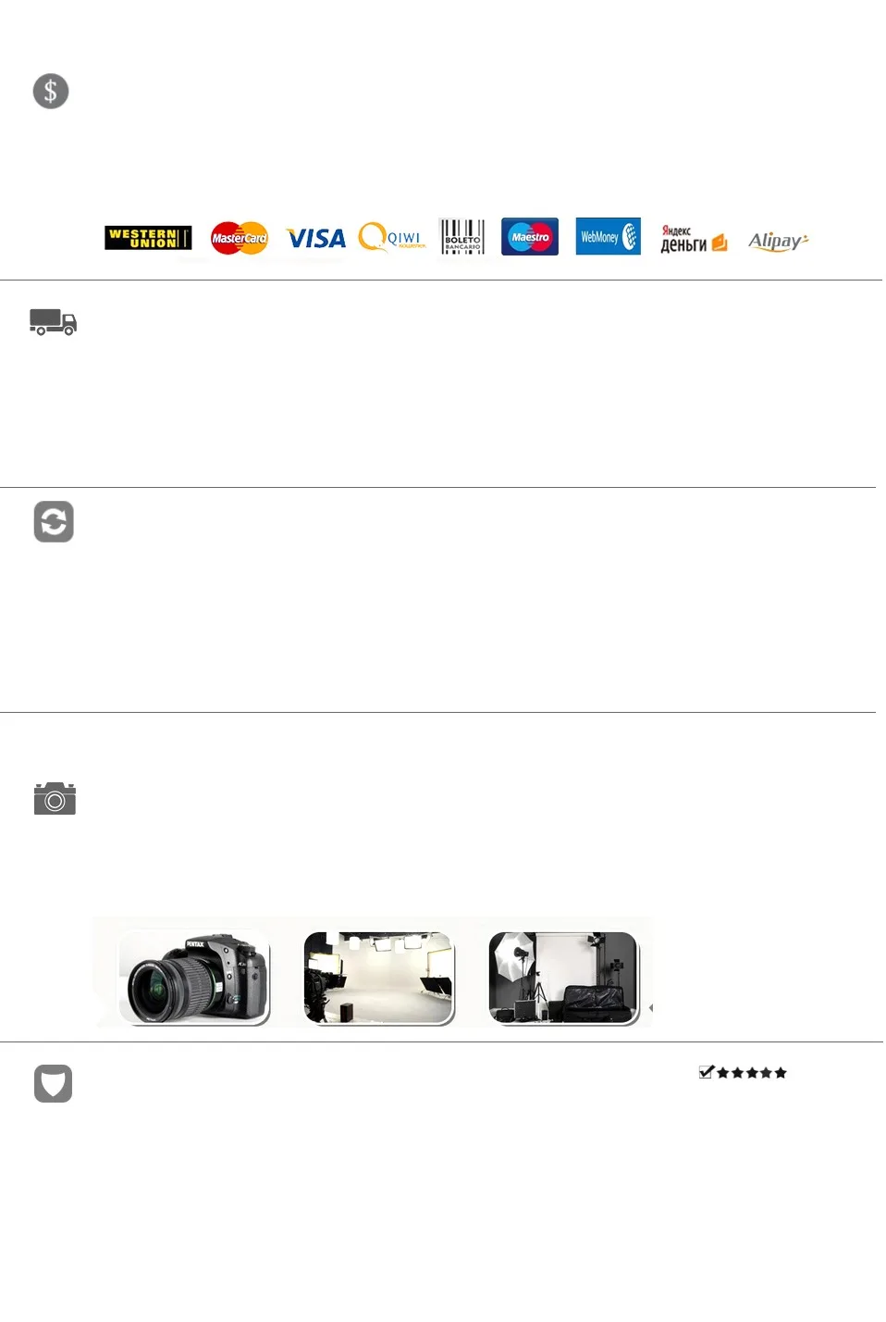The width and height of the screenshot is (886, 1322).
Task: Open the Pentax camera thumbnail
Action: click(194, 978)
